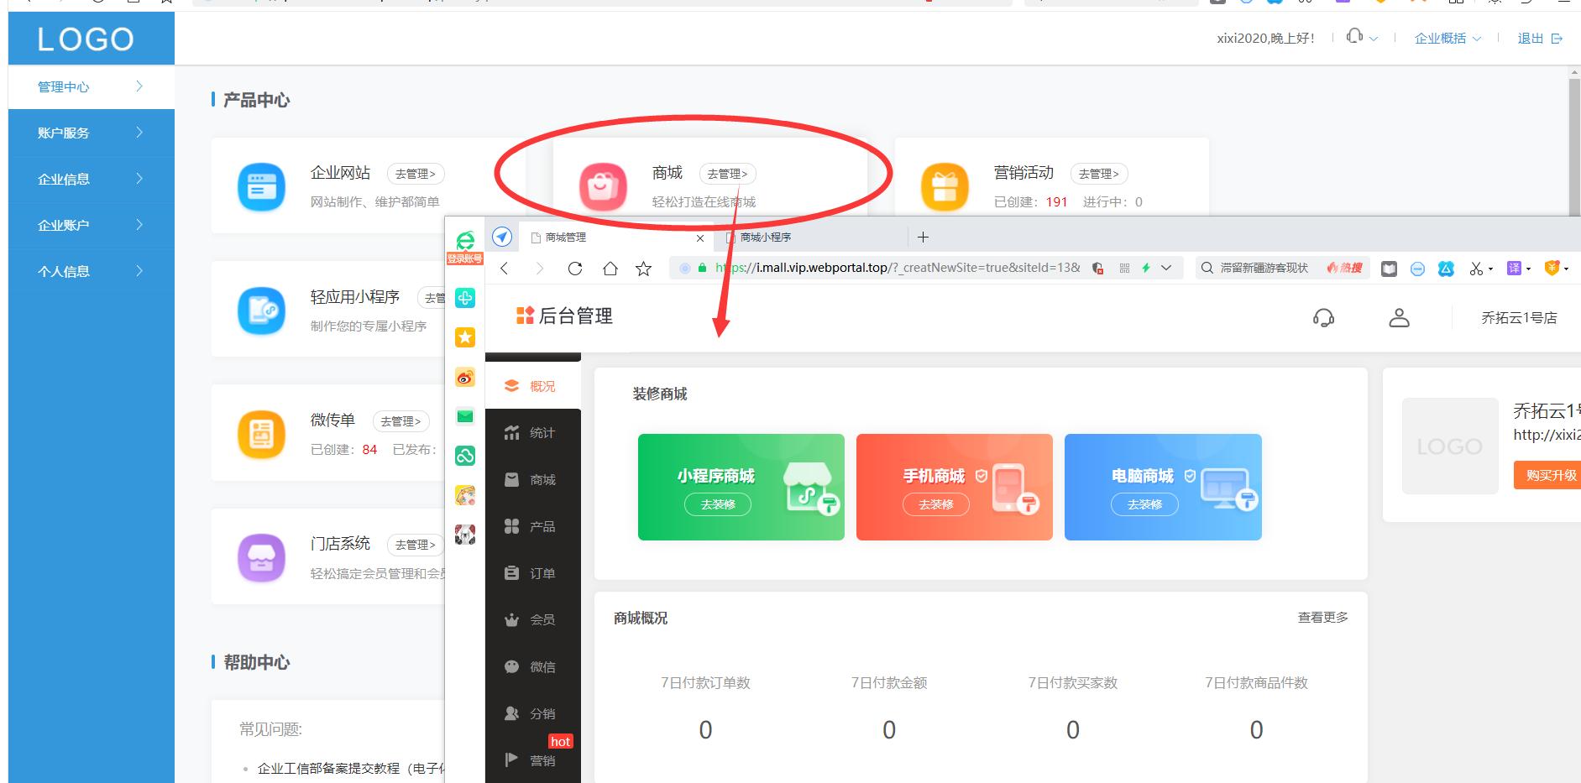Viewport: 1581px width, 783px height.
Task: Expand the notification bell chevron
Action: (x=1375, y=38)
